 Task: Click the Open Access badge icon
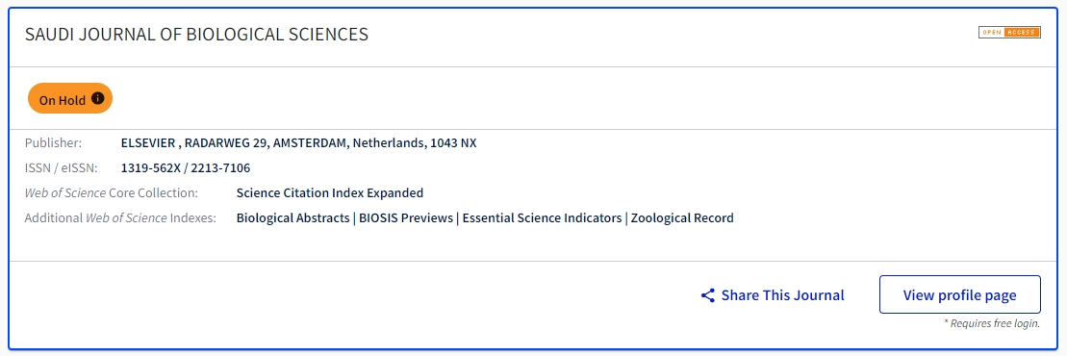pos(1009,33)
